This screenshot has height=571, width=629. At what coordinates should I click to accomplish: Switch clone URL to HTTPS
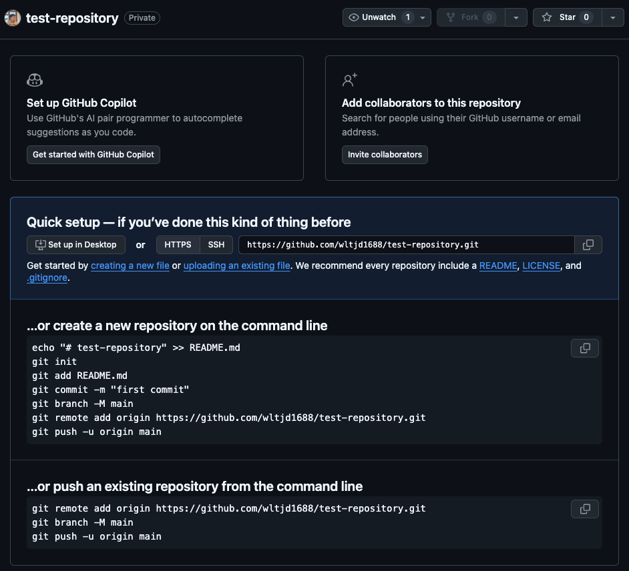178,245
